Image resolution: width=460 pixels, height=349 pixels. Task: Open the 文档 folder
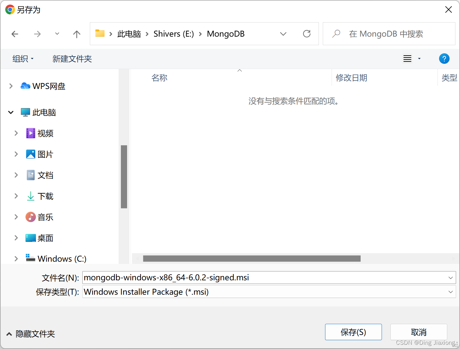tap(40, 175)
